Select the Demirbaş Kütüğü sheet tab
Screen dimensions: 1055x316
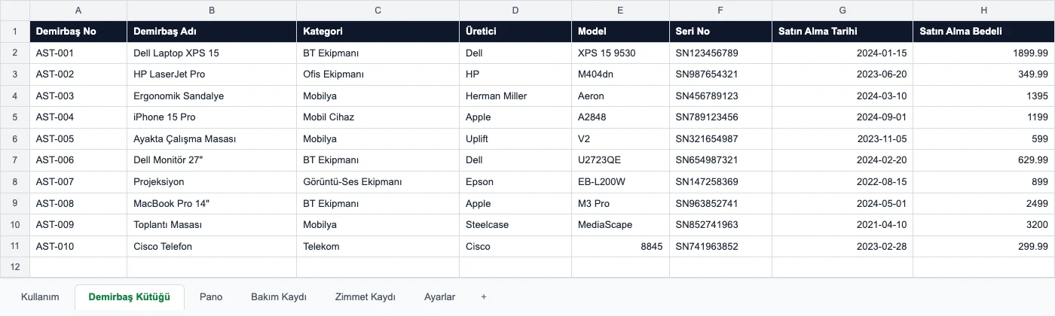130,296
